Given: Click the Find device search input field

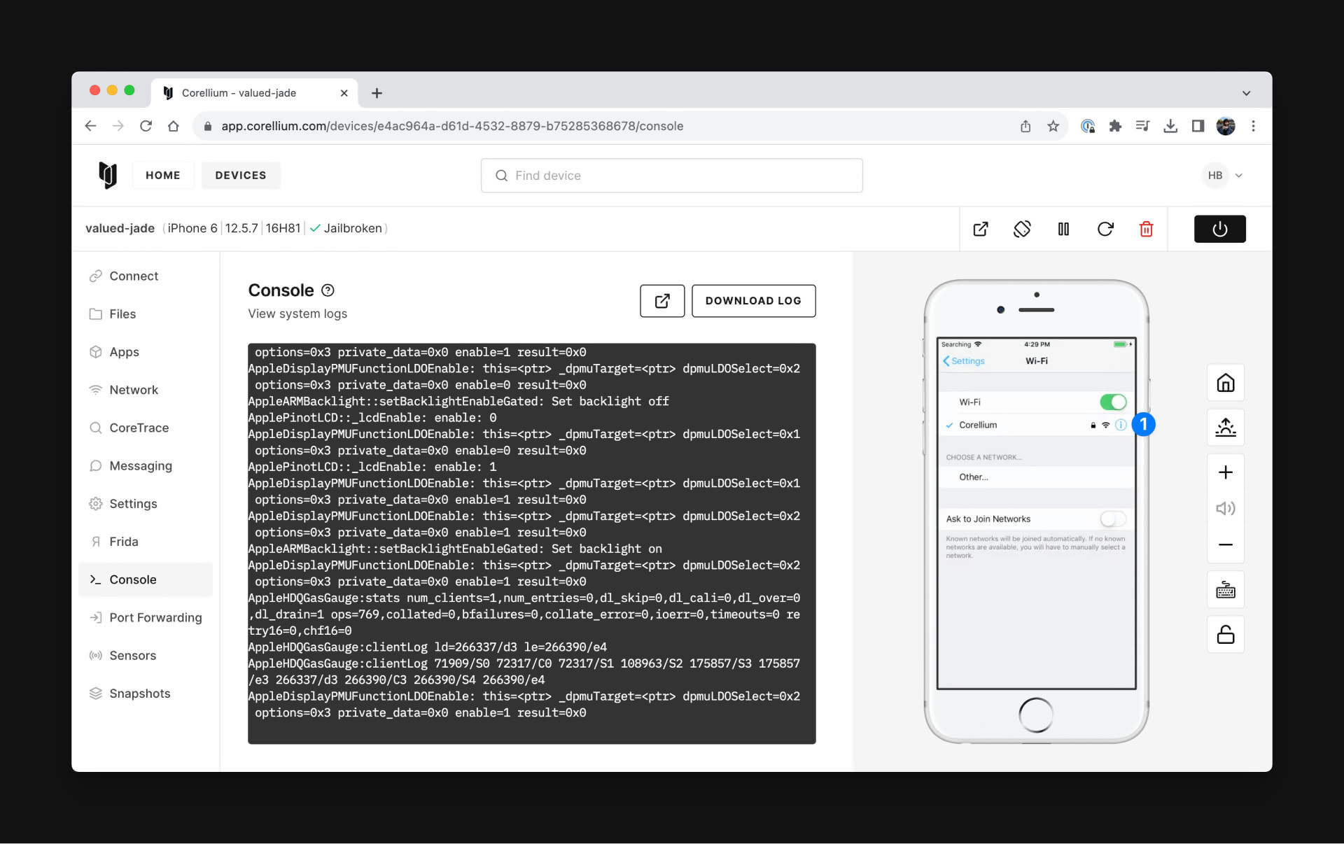Looking at the screenshot, I should (671, 175).
